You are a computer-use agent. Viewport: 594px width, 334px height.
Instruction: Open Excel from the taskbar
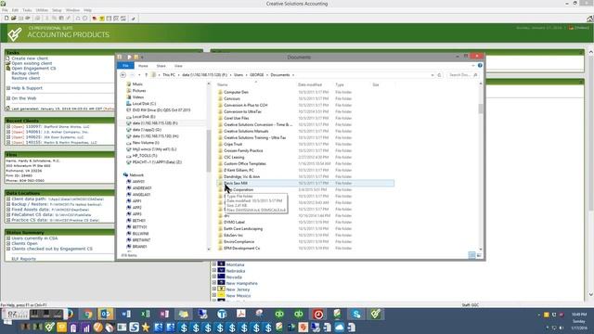(146, 314)
